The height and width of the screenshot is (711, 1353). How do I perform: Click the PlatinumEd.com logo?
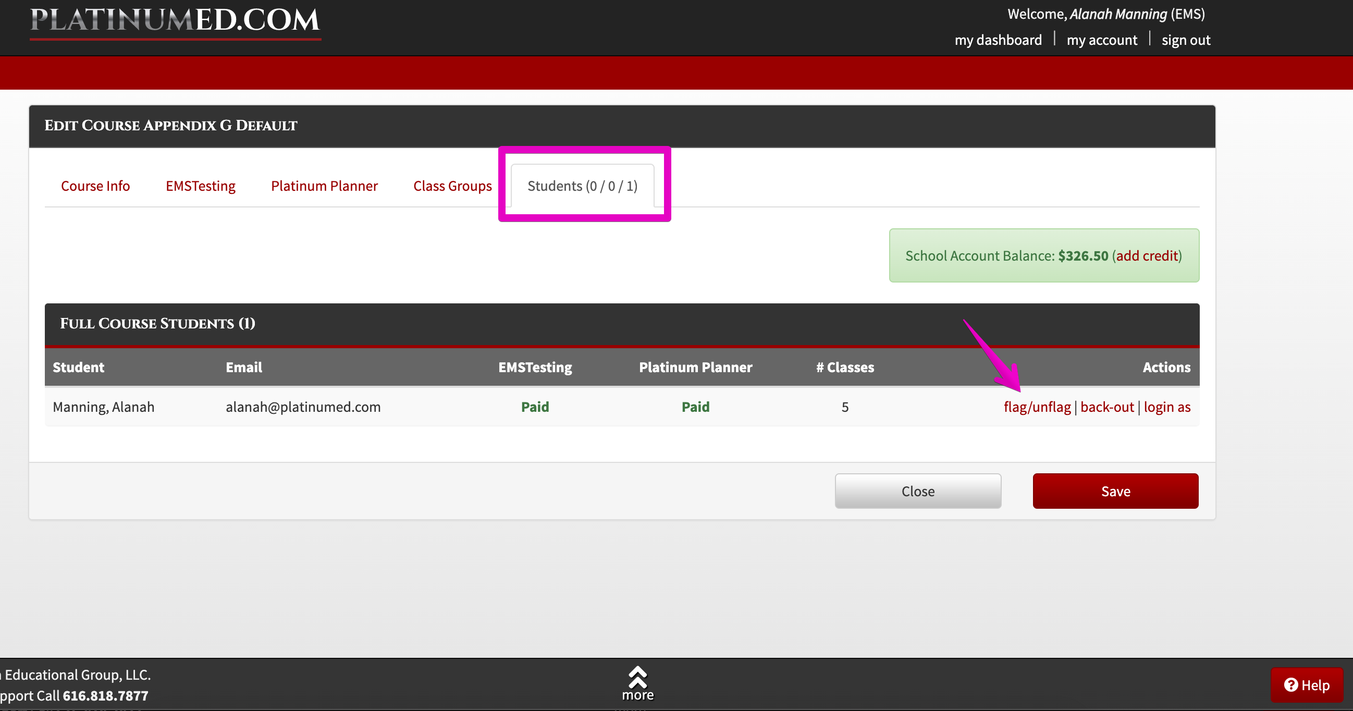pos(175,22)
